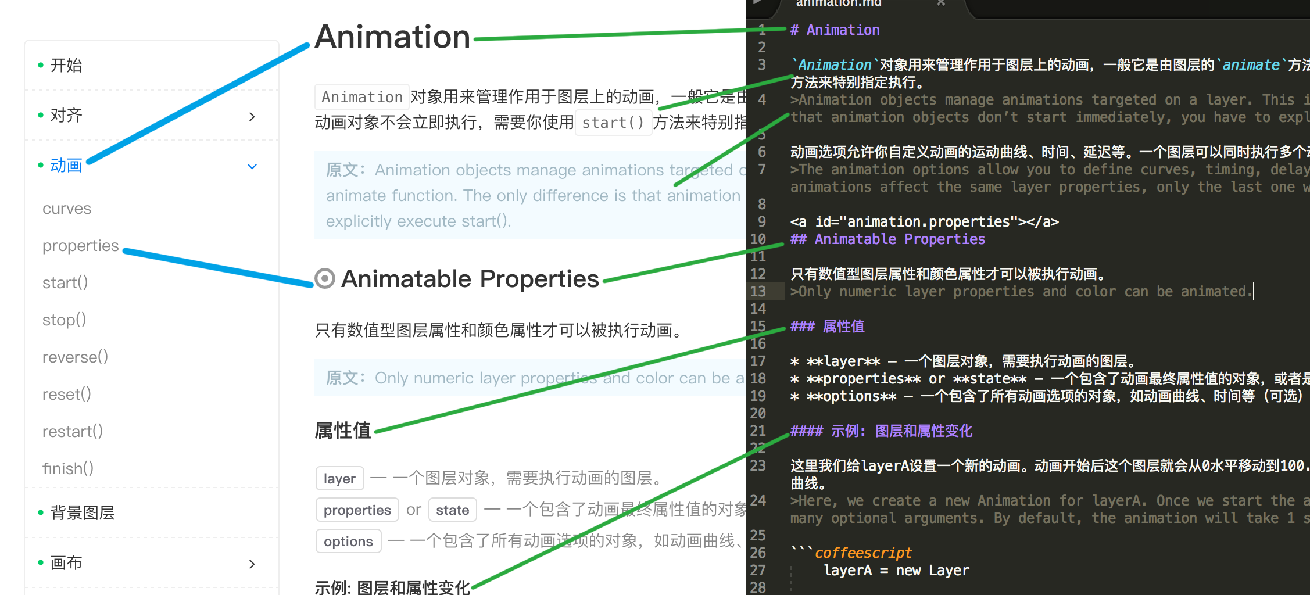Click line number 13 in editor gutter
The height and width of the screenshot is (595, 1310).
(758, 291)
